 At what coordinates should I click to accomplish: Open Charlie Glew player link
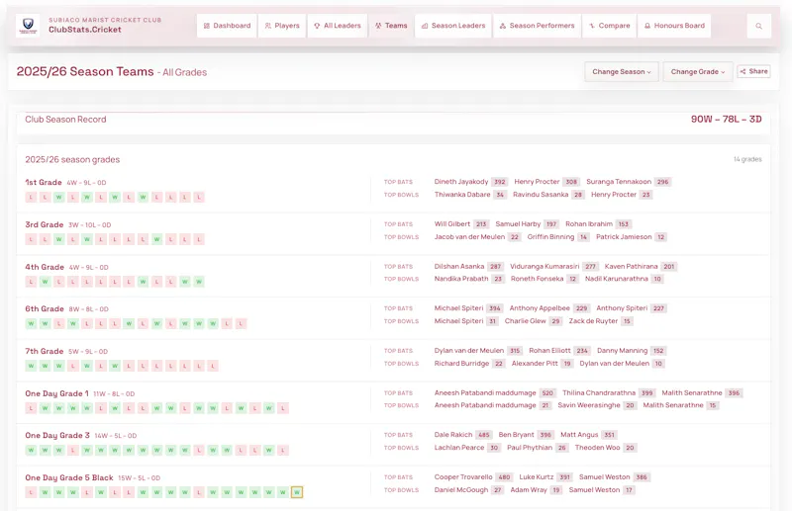[x=526, y=321]
